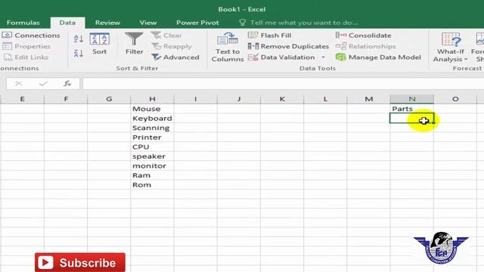
Task: Open the Sort dialog
Action: 99,44
